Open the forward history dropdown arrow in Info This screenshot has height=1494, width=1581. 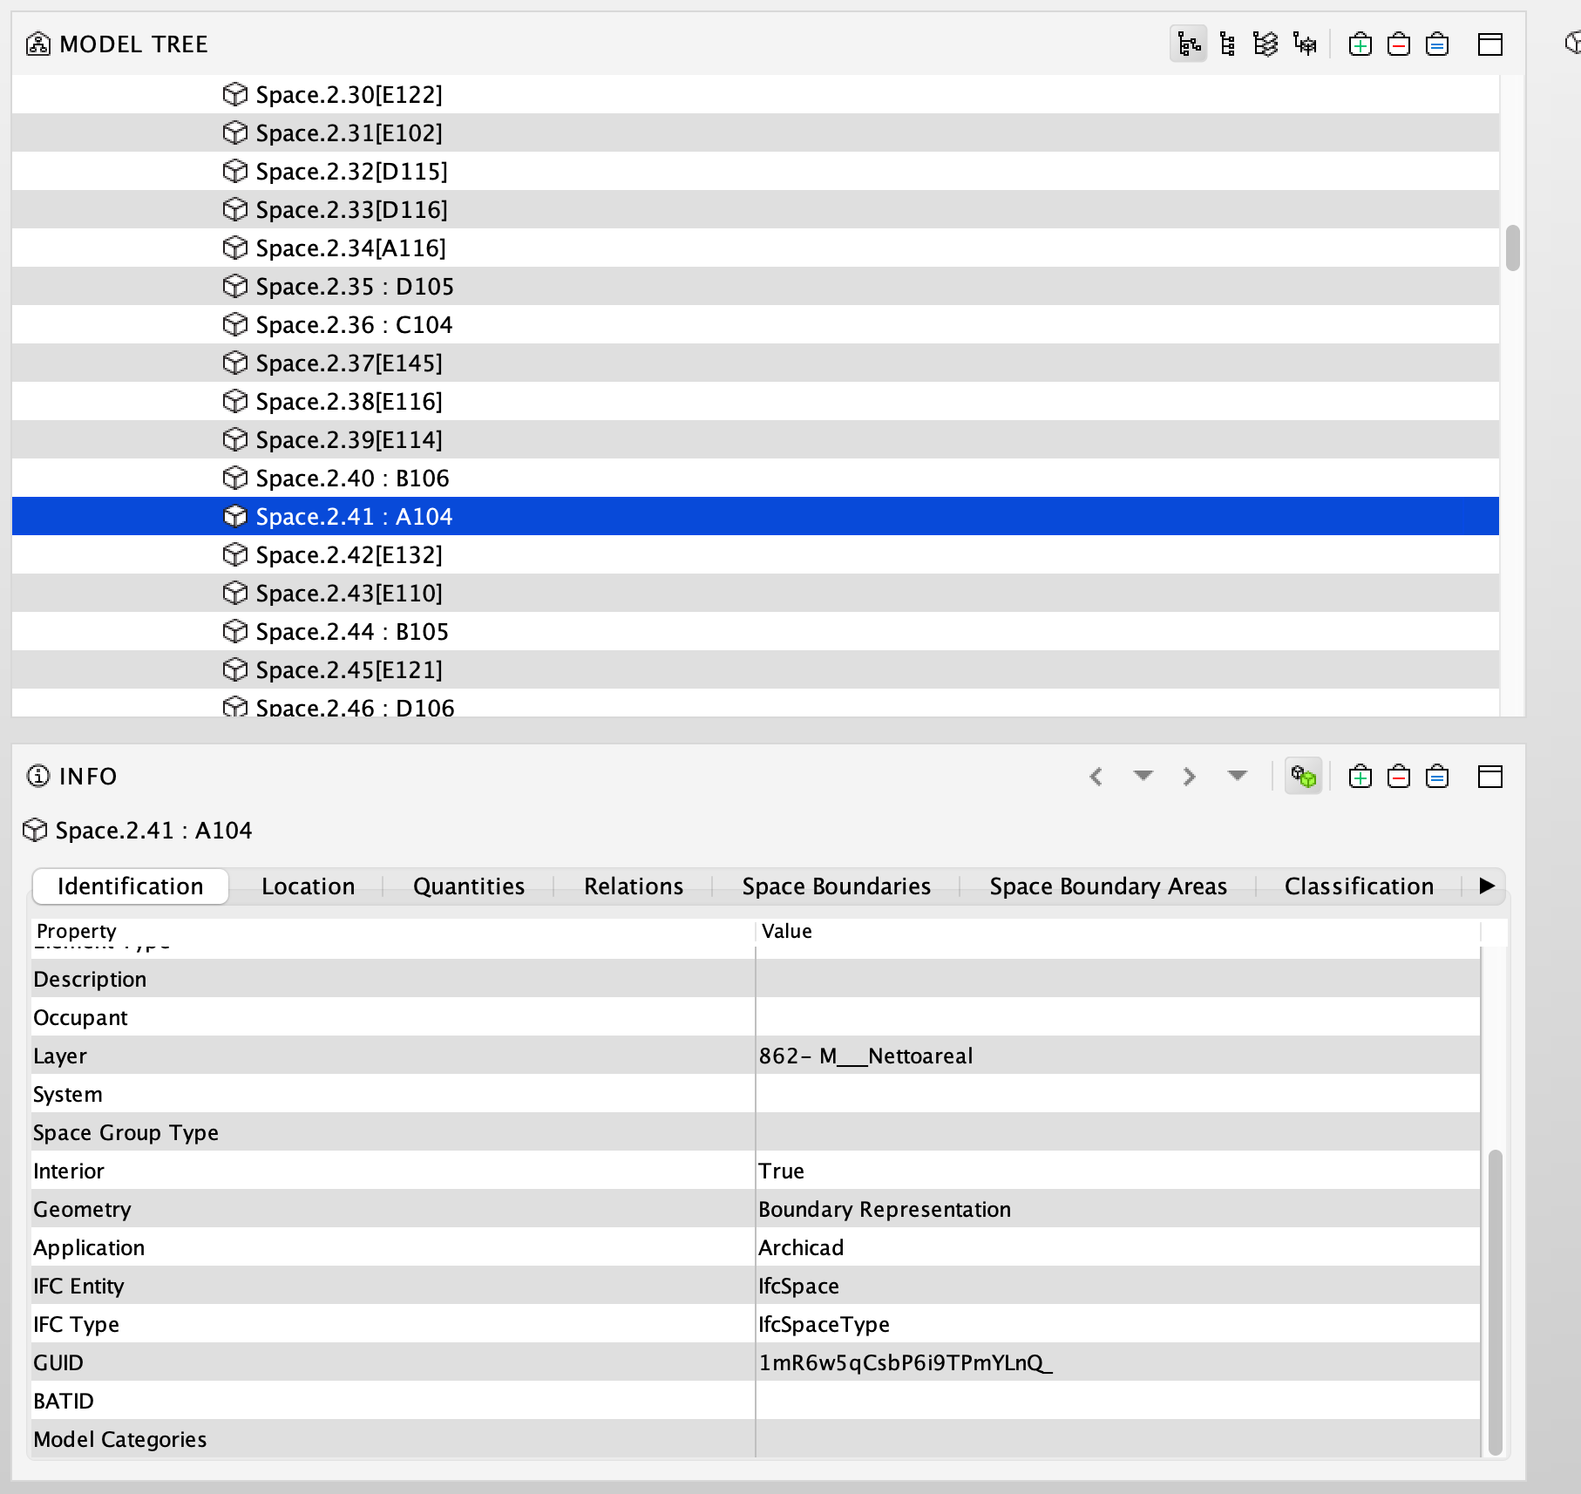coord(1237,775)
